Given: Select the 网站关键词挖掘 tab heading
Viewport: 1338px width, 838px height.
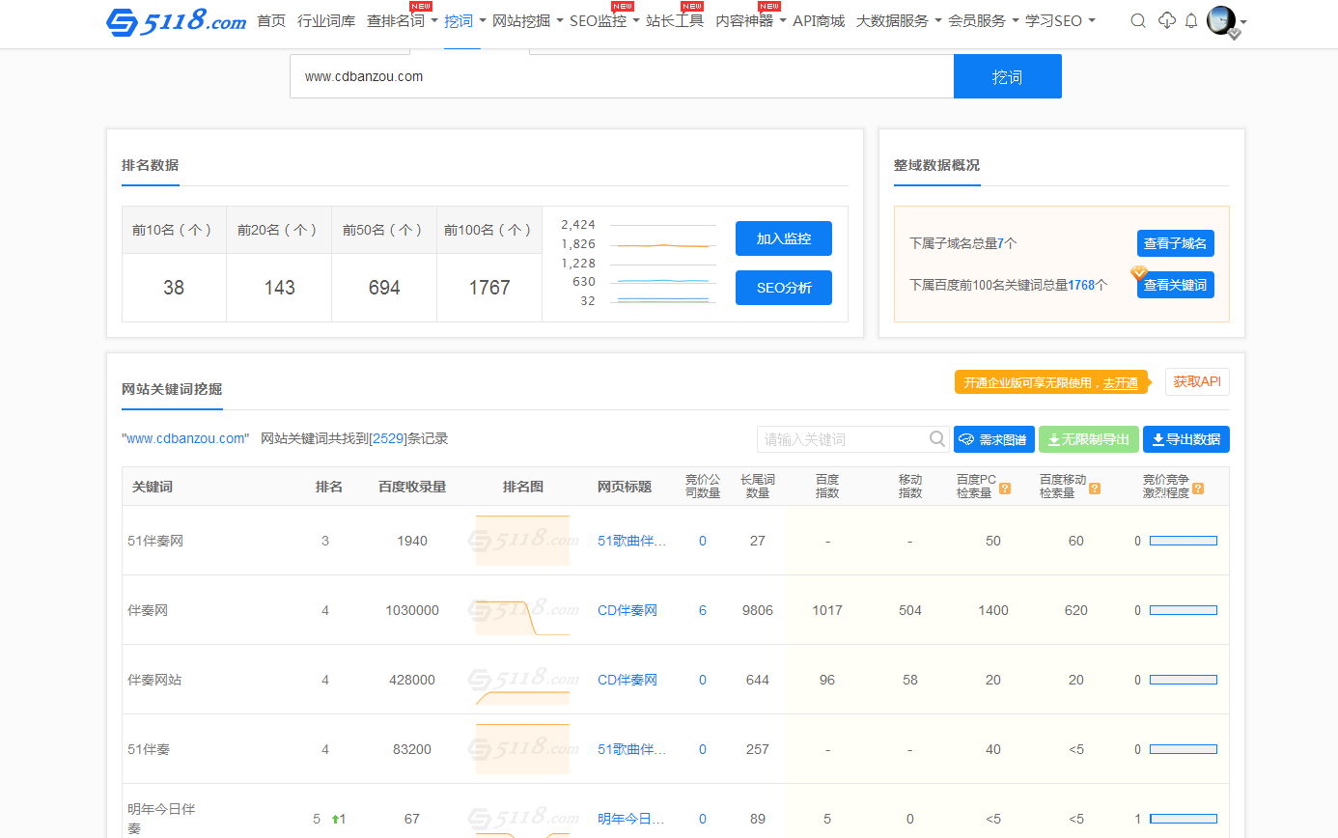Looking at the screenshot, I should coord(172,389).
